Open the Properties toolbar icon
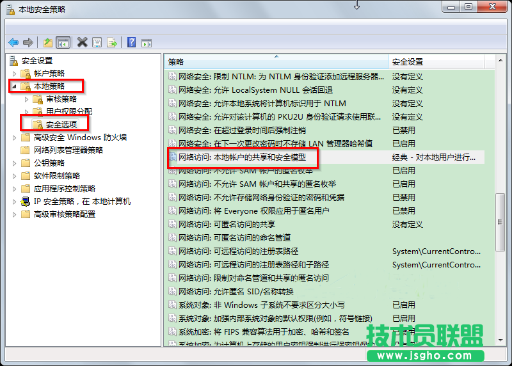This screenshot has height=366, width=512. [x=97, y=42]
